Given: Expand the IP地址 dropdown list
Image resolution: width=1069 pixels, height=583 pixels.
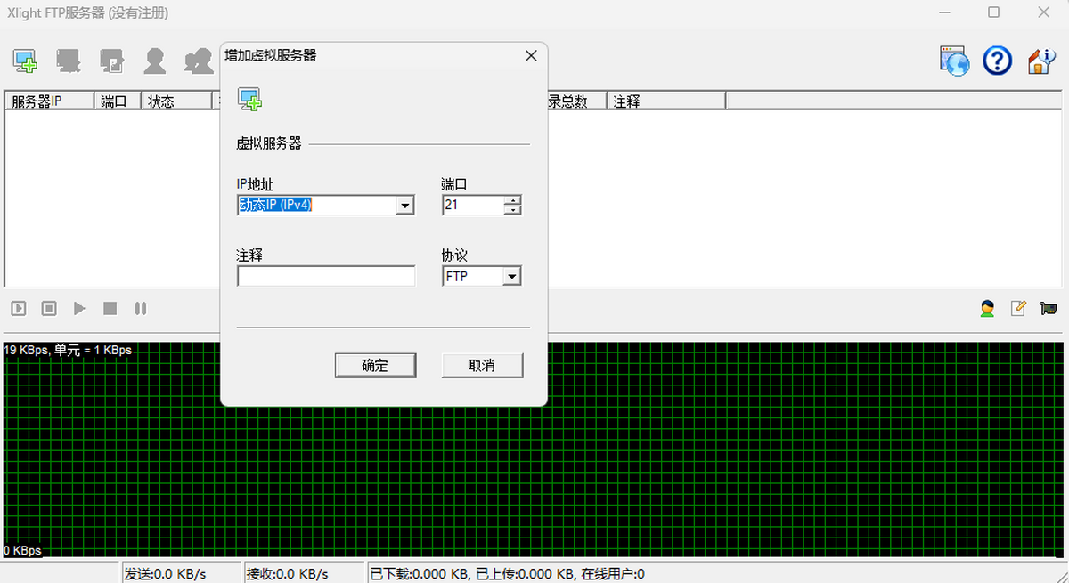Looking at the screenshot, I should 405,206.
